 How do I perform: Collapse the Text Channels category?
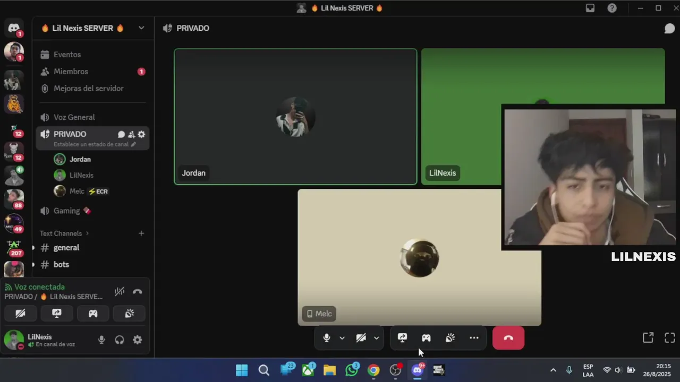[64, 233]
